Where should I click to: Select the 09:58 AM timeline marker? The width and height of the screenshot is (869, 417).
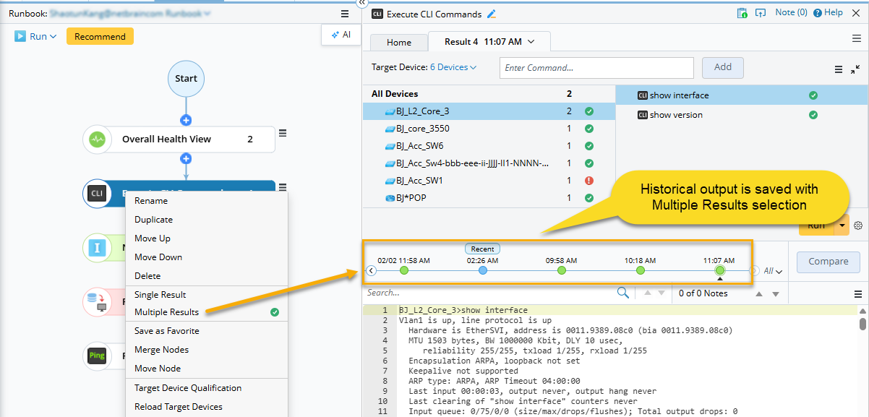point(562,270)
